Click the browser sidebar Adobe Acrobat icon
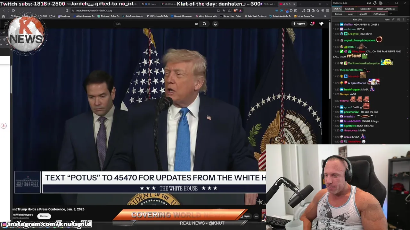Viewport: 410px width, 230px height. [x=4, y=126]
